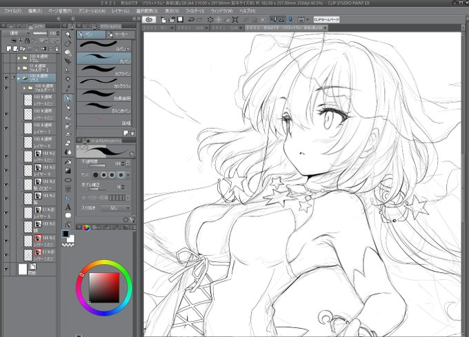This screenshot has width=469, height=337.
Task: Collapse the ソラス folder
Action: point(19,79)
